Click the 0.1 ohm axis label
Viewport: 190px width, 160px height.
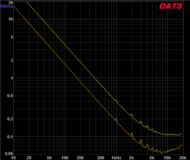pos(10,137)
